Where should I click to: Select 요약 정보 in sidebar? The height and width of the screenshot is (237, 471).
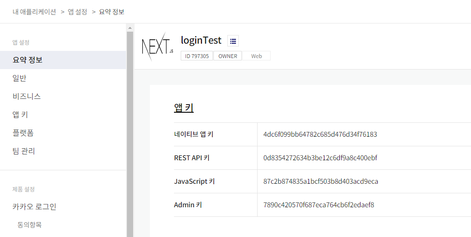click(63, 59)
